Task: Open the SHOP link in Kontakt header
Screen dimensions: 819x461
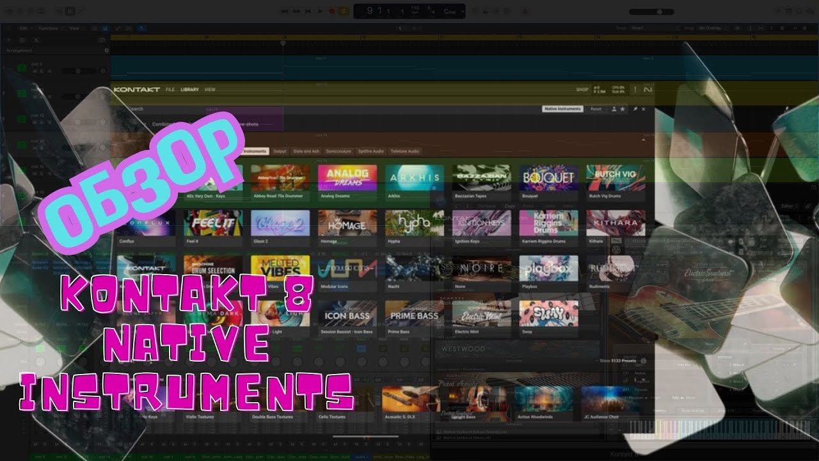Action: click(582, 90)
